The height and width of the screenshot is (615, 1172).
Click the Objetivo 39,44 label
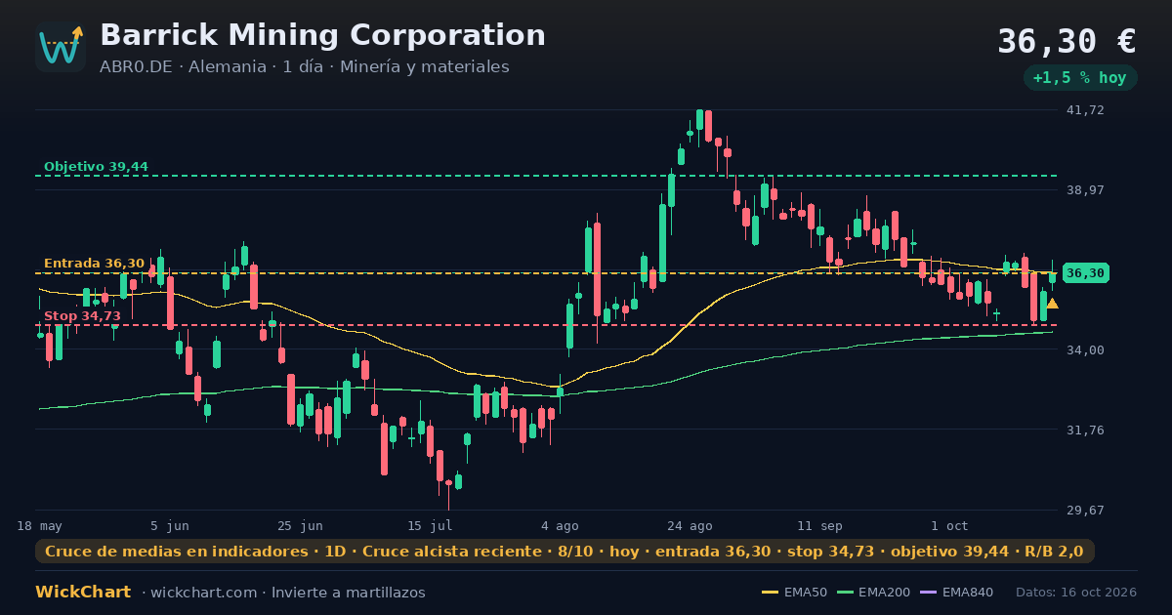[96, 167]
